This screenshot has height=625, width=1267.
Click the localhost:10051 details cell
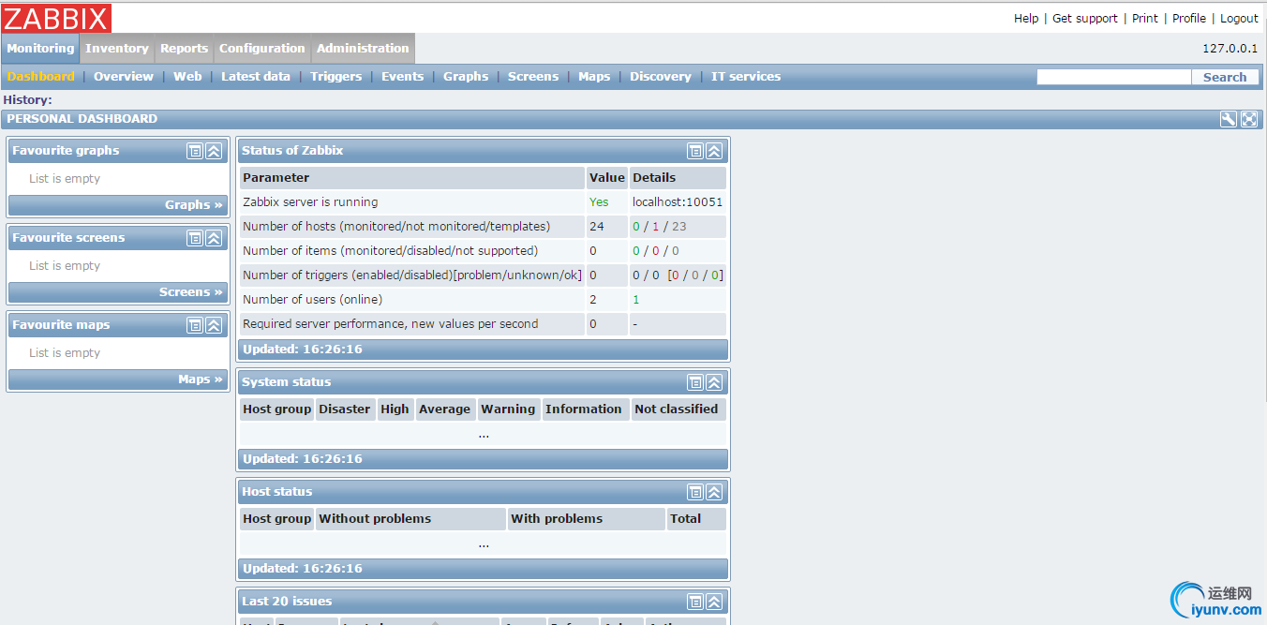pyautogui.click(x=678, y=202)
